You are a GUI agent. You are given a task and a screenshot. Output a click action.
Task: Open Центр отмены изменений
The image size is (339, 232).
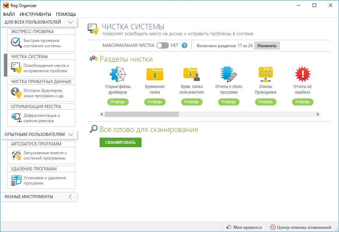(x=301, y=227)
